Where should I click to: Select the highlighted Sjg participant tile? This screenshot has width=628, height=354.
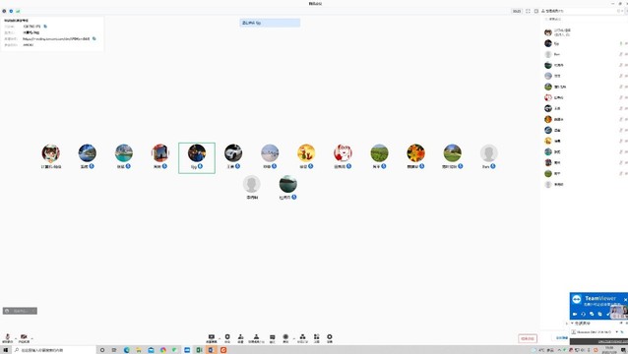click(197, 158)
